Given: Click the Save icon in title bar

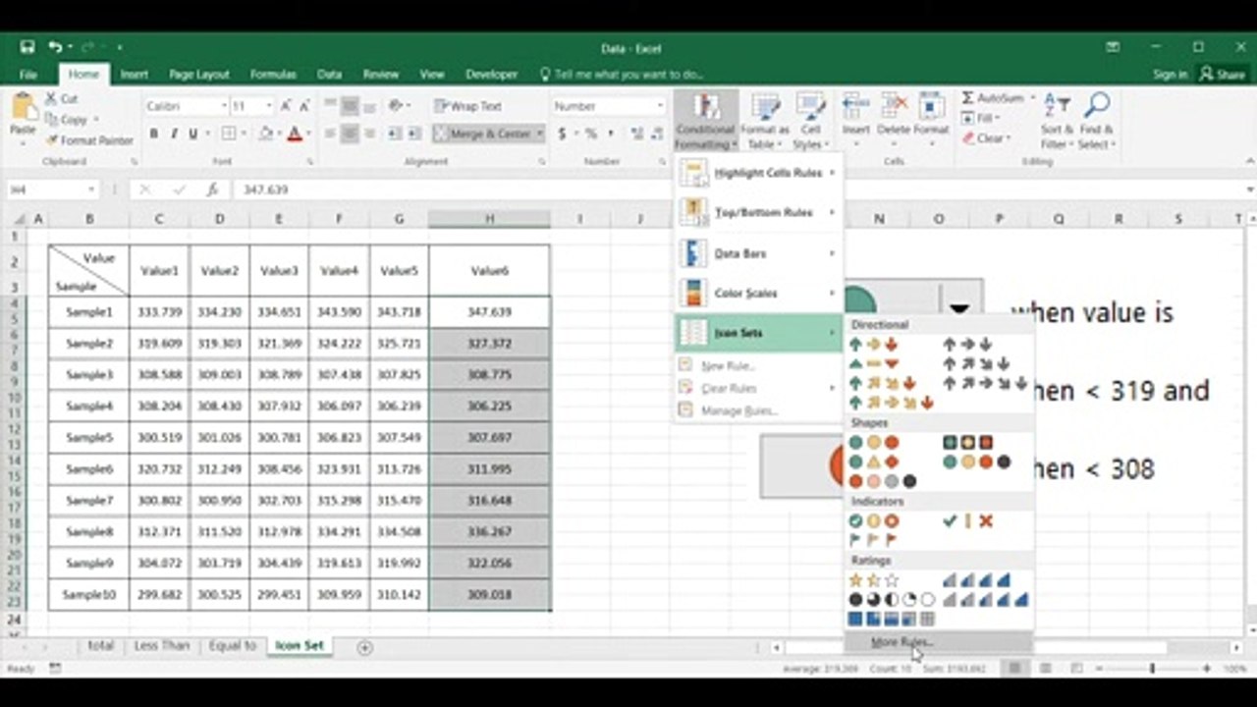Looking at the screenshot, I should click(27, 47).
